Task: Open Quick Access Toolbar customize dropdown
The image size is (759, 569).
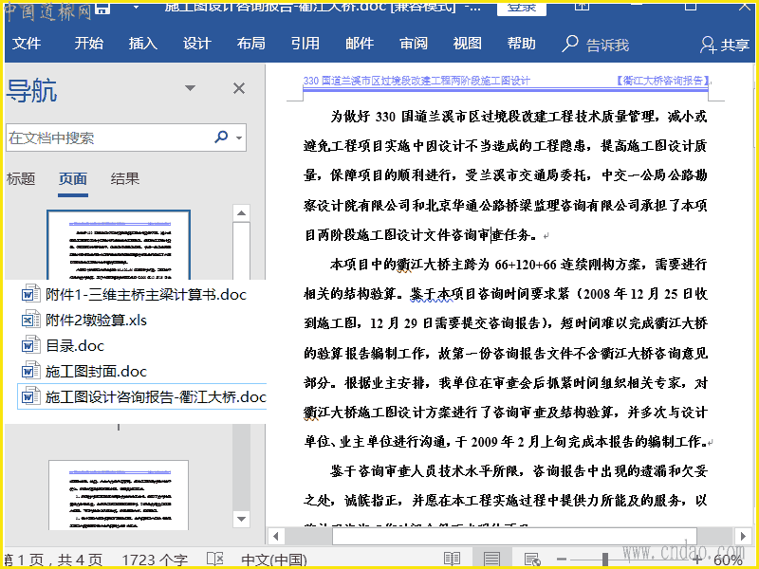Action: click(x=136, y=8)
